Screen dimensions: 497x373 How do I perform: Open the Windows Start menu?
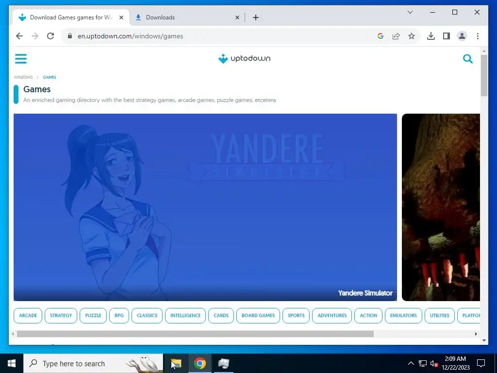coord(12,363)
